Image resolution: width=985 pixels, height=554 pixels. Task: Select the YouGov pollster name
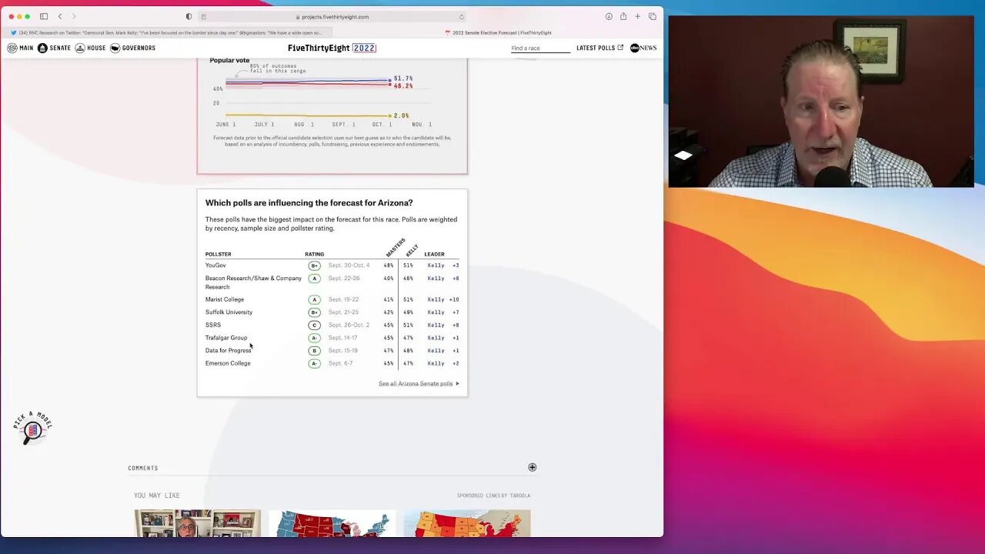point(215,265)
